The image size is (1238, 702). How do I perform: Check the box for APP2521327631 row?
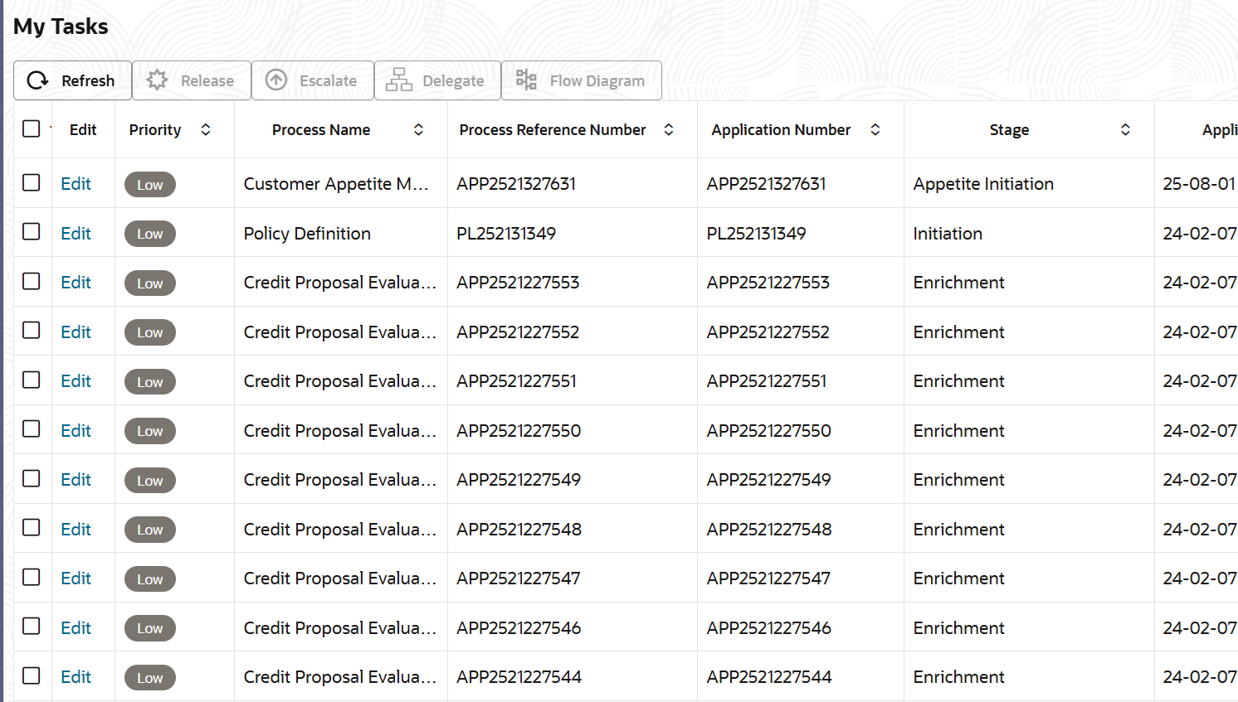click(x=32, y=182)
